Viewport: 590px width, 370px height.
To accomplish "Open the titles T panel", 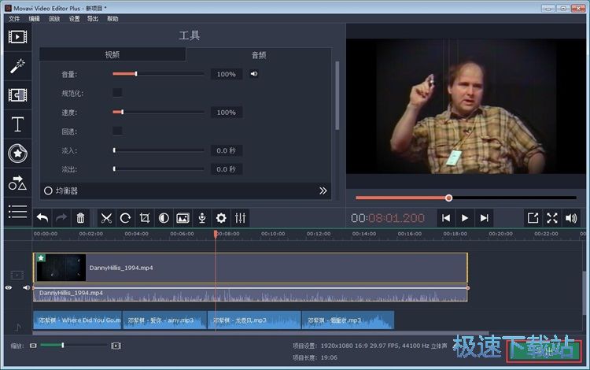I will [17, 124].
